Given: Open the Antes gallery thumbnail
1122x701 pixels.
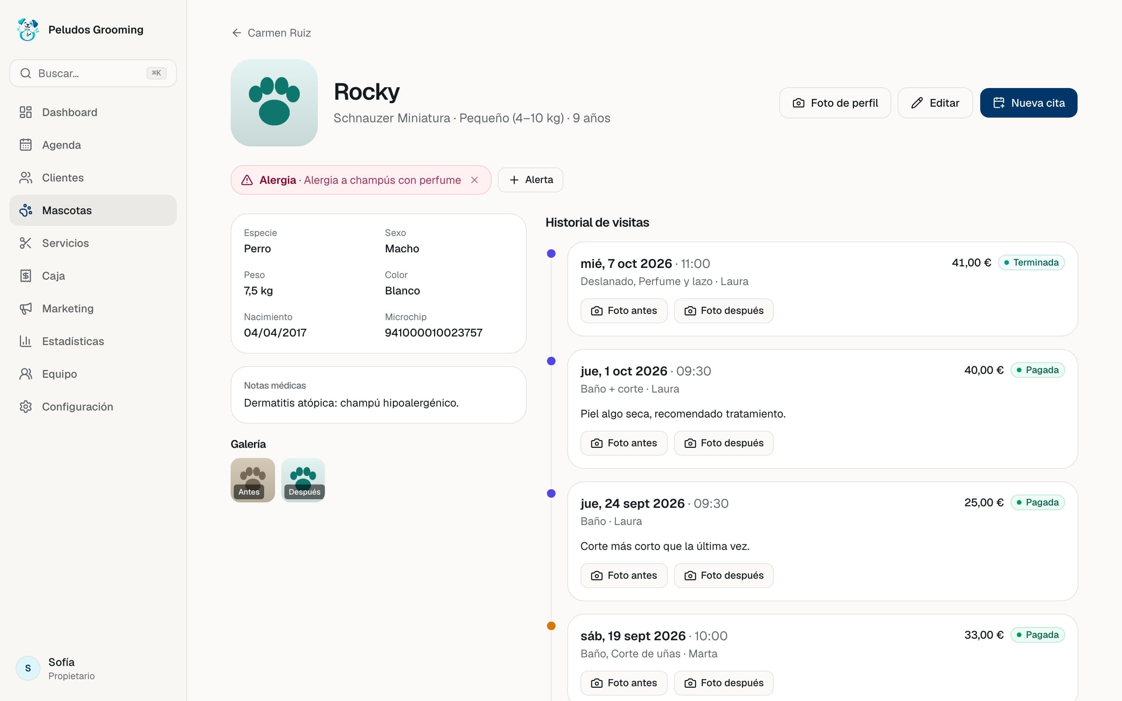Looking at the screenshot, I should click(x=253, y=480).
